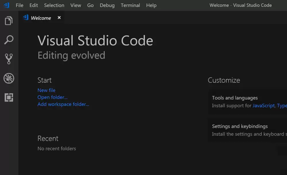Image resolution: width=287 pixels, height=175 pixels.
Task: Open the Explorer sidebar icon
Action: [x=9, y=20]
